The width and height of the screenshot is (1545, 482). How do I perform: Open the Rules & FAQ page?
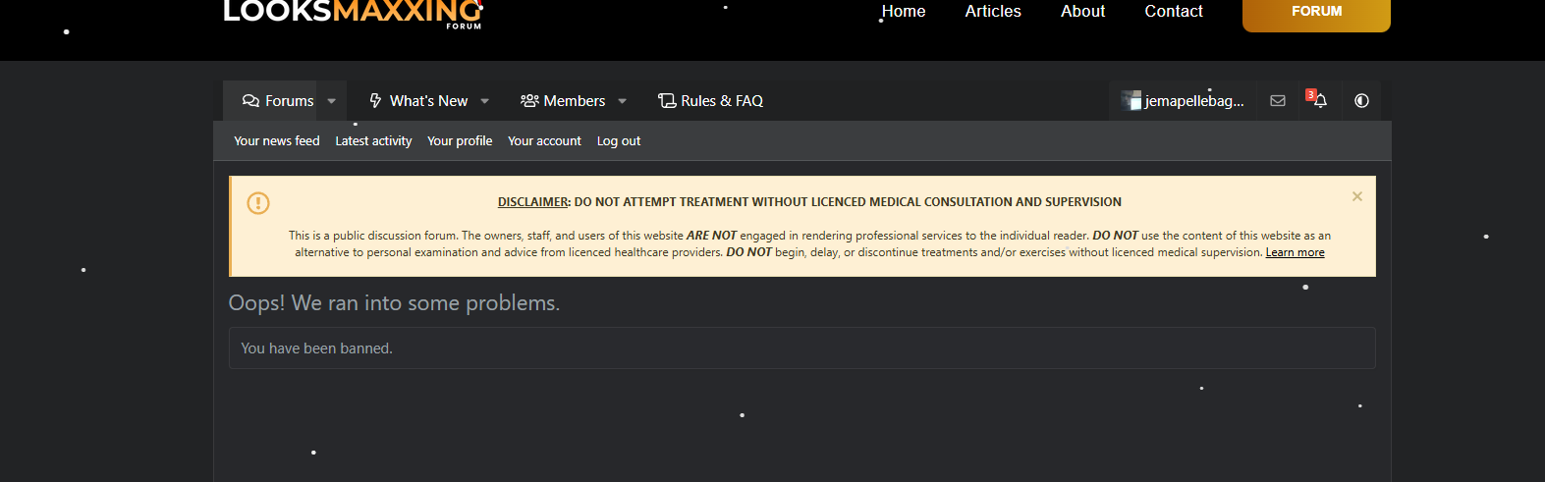pos(710,101)
